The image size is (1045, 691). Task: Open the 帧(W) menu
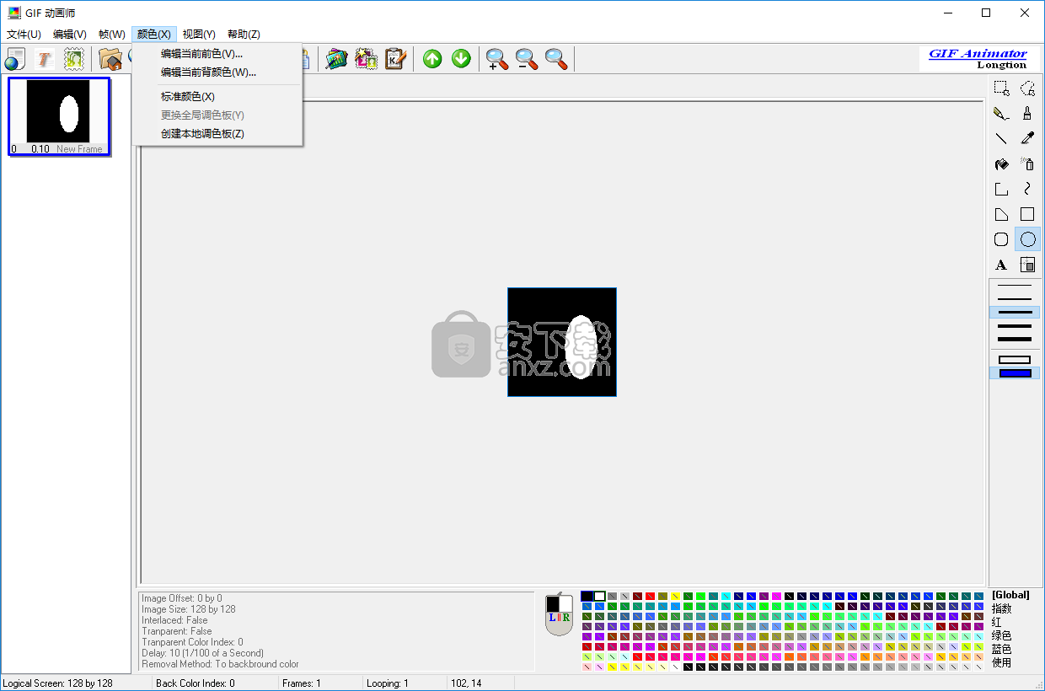click(111, 35)
